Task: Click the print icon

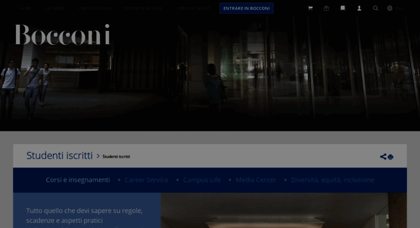Action: (x=390, y=157)
